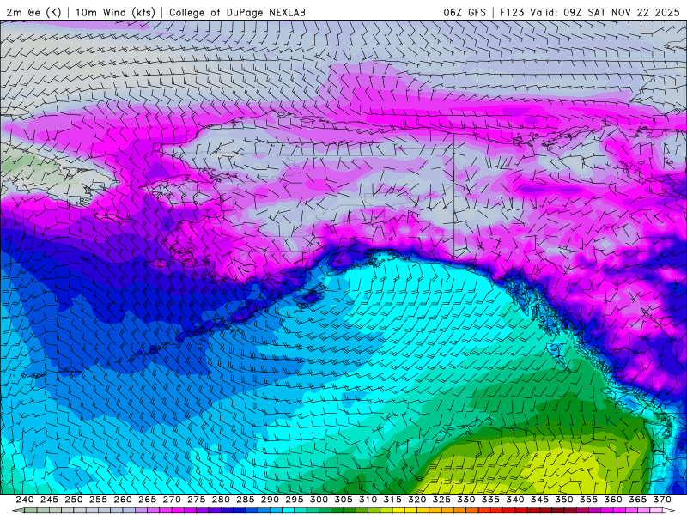
Task: Pick the 305 color scale label
Action: (x=343, y=500)
